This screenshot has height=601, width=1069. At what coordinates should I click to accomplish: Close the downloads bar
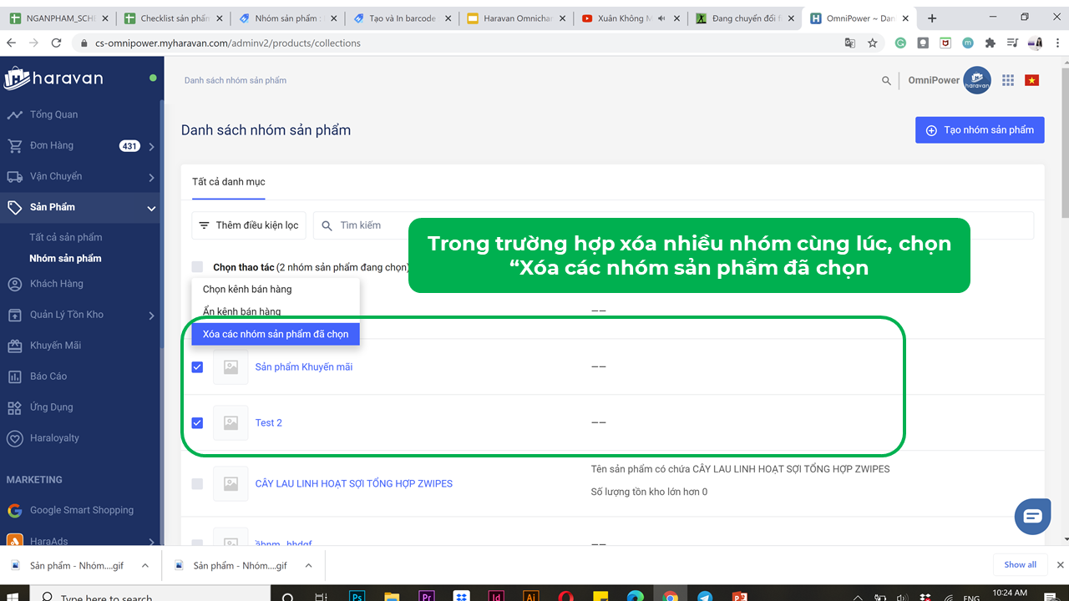[x=1061, y=565]
